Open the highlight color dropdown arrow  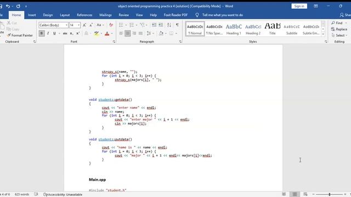pos(101,33)
